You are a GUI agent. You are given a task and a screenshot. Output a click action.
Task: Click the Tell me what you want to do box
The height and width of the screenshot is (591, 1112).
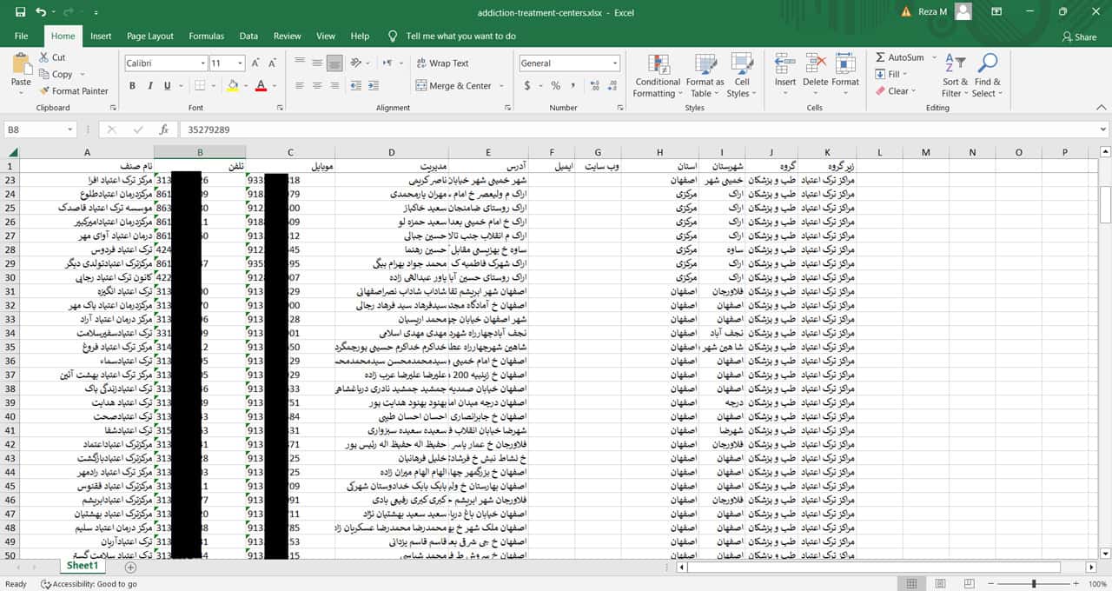460,37
